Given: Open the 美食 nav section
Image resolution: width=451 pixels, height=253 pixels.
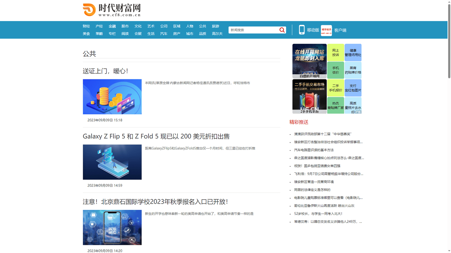Looking at the screenshot, I should pos(86,34).
